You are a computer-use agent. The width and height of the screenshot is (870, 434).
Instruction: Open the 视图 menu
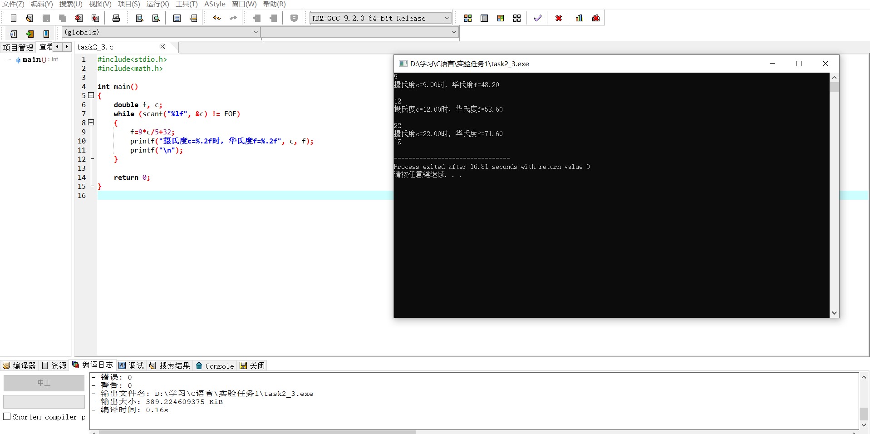(x=100, y=4)
